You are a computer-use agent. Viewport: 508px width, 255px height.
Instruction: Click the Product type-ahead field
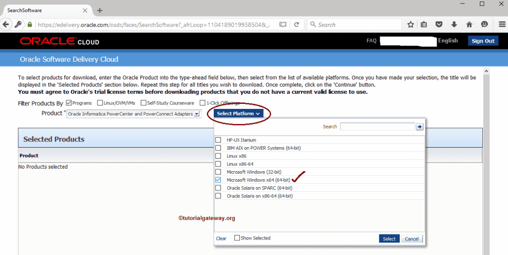(x=130, y=114)
